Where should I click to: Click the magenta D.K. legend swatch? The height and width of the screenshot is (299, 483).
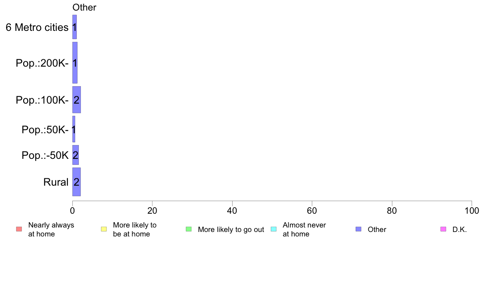click(443, 229)
